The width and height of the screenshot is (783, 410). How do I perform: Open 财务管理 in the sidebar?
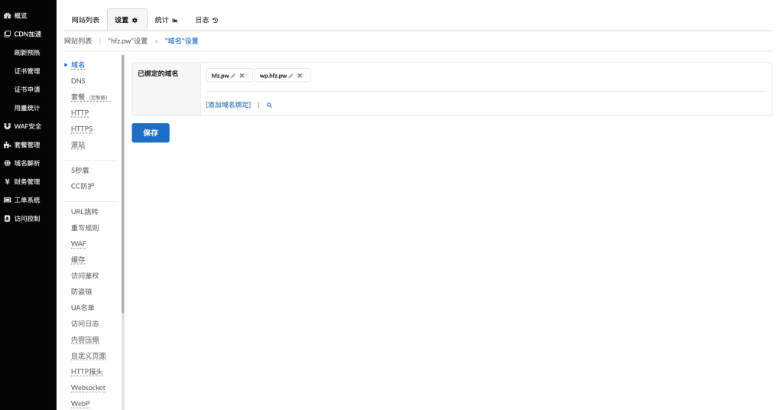(27, 181)
